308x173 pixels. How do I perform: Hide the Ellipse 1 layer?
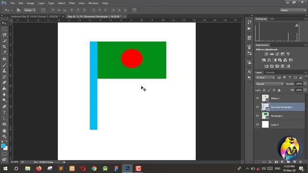coord(257,98)
